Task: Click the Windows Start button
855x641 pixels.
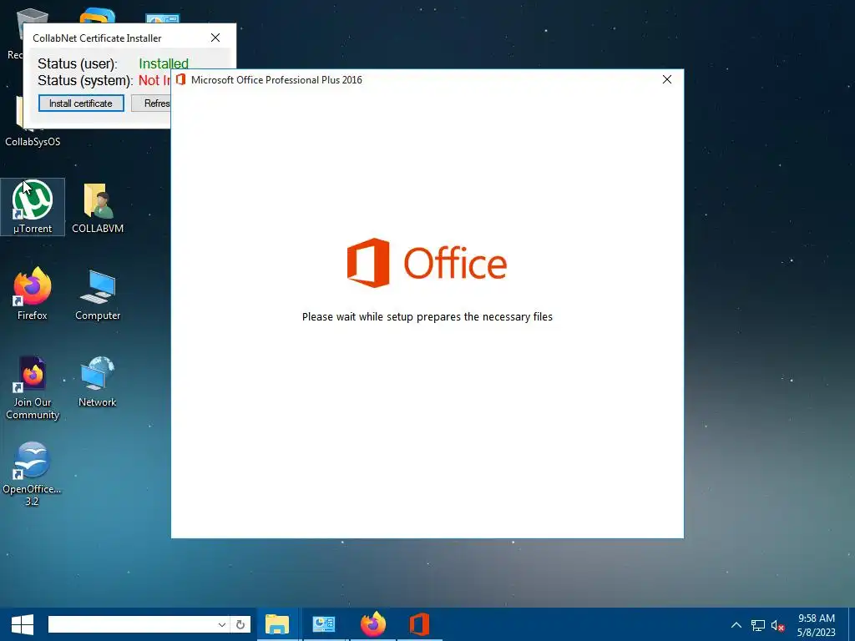Action: (x=22, y=624)
